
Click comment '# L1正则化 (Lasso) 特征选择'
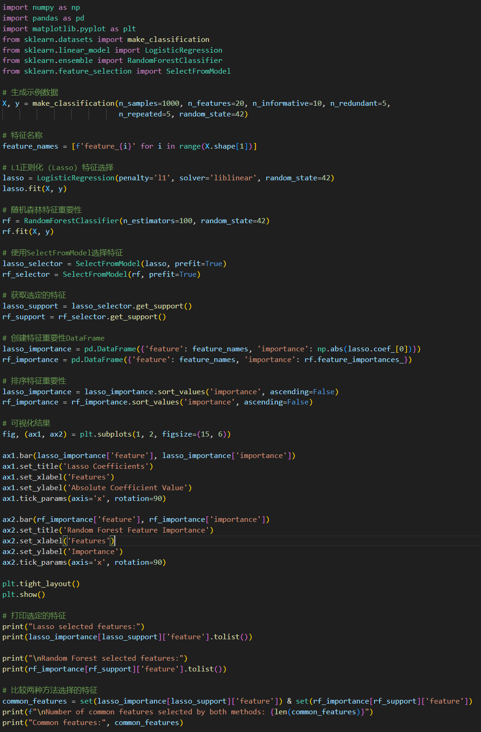tap(58, 167)
